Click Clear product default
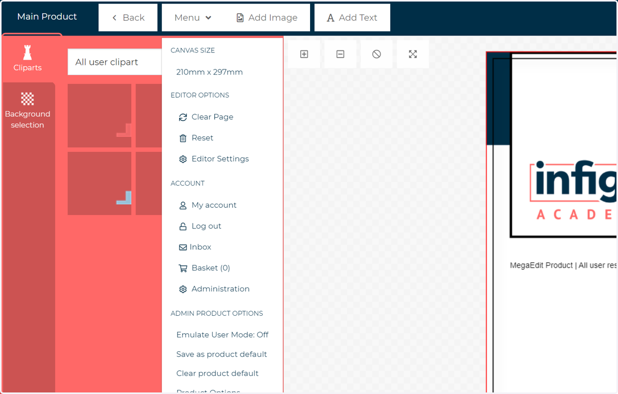Image resolution: width=618 pixels, height=394 pixels. (217, 373)
